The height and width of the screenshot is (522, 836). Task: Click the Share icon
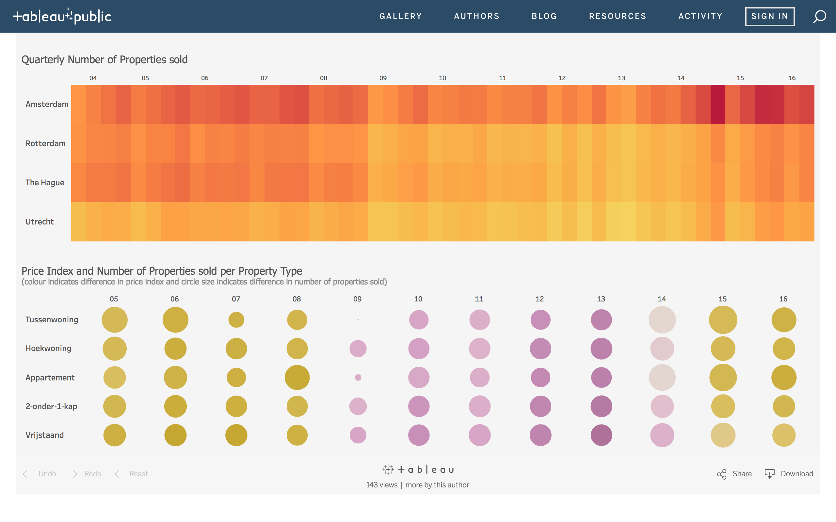[722, 474]
